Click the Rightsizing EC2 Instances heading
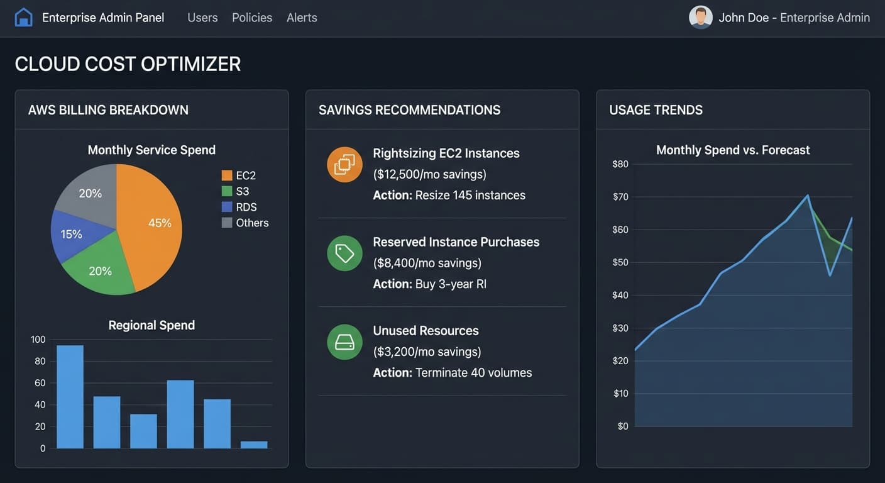Screen dimensions: 885x483 pyautogui.click(x=446, y=153)
